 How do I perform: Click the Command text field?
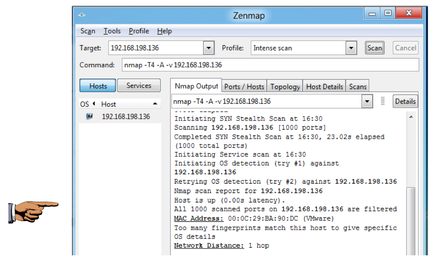pos(270,65)
